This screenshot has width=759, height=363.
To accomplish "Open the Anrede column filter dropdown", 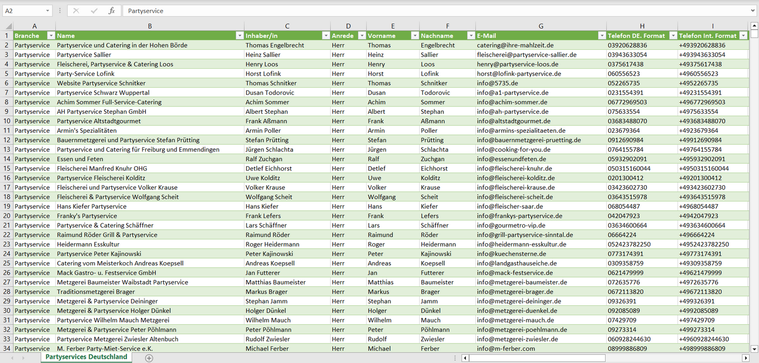I will [x=361, y=36].
